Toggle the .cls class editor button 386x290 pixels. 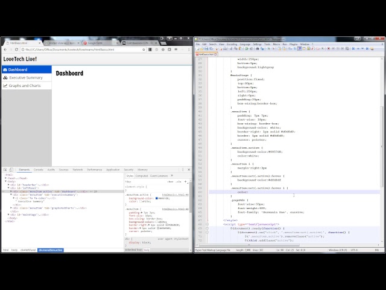coord(179,181)
